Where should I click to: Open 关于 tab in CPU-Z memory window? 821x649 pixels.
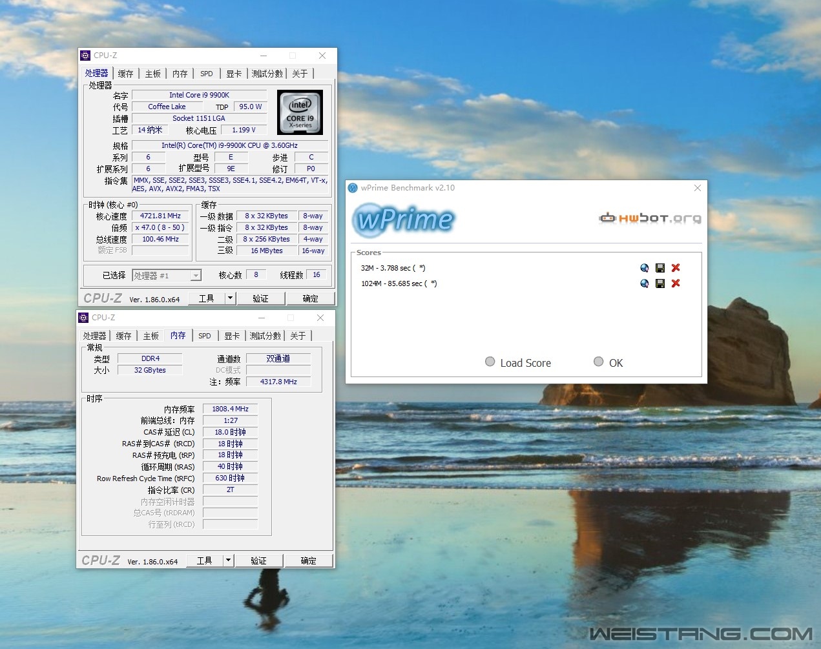tap(298, 336)
